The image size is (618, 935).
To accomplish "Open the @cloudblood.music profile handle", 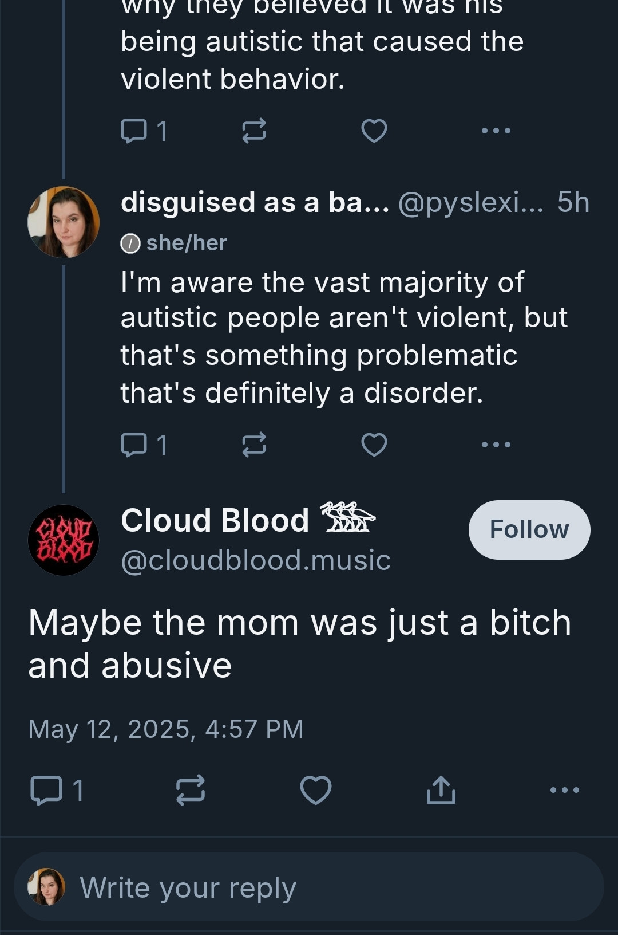I will (256, 560).
